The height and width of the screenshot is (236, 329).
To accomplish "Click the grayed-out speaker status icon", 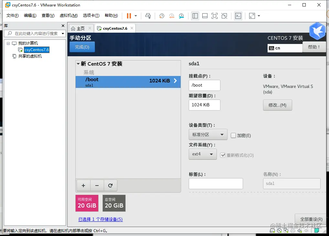I will click(x=306, y=231).
